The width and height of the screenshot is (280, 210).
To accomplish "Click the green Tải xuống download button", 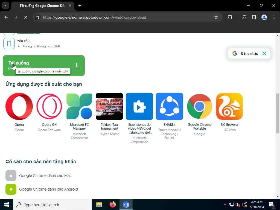I will tap(44, 66).
